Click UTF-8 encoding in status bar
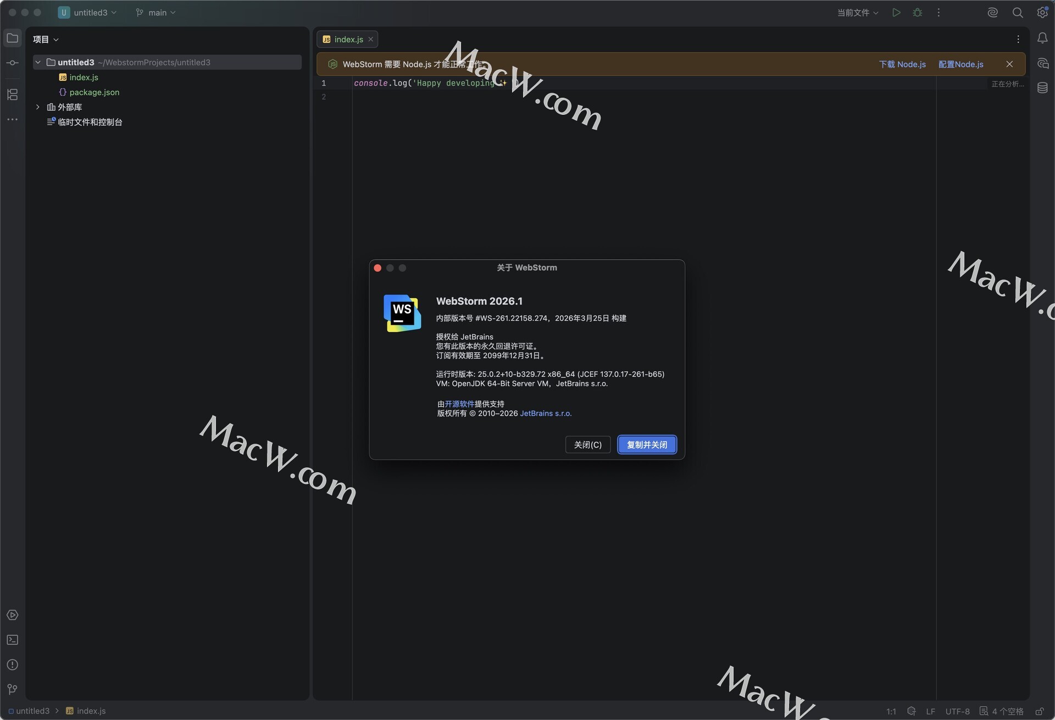 point(957,711)
